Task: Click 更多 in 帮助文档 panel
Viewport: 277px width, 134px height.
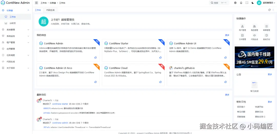Action: (x=270, y=102)
